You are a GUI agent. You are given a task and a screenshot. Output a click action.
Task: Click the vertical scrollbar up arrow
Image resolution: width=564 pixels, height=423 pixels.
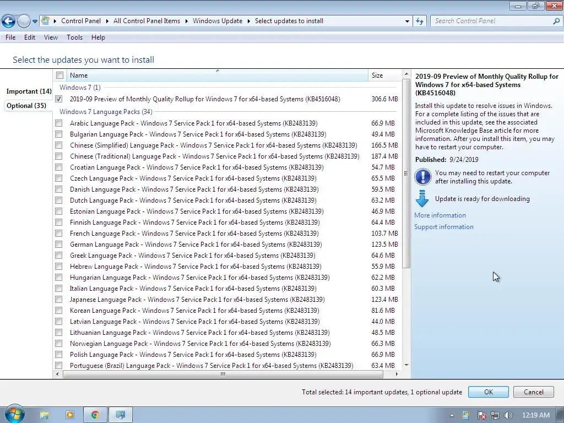pos(406,74)
